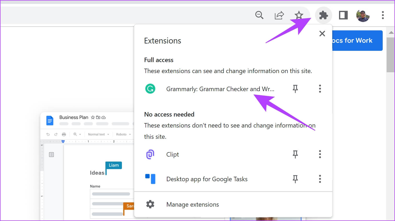Screen dimensions: 395x221
Task: Close the Extensions popup
Action: (x=322, y=34)
